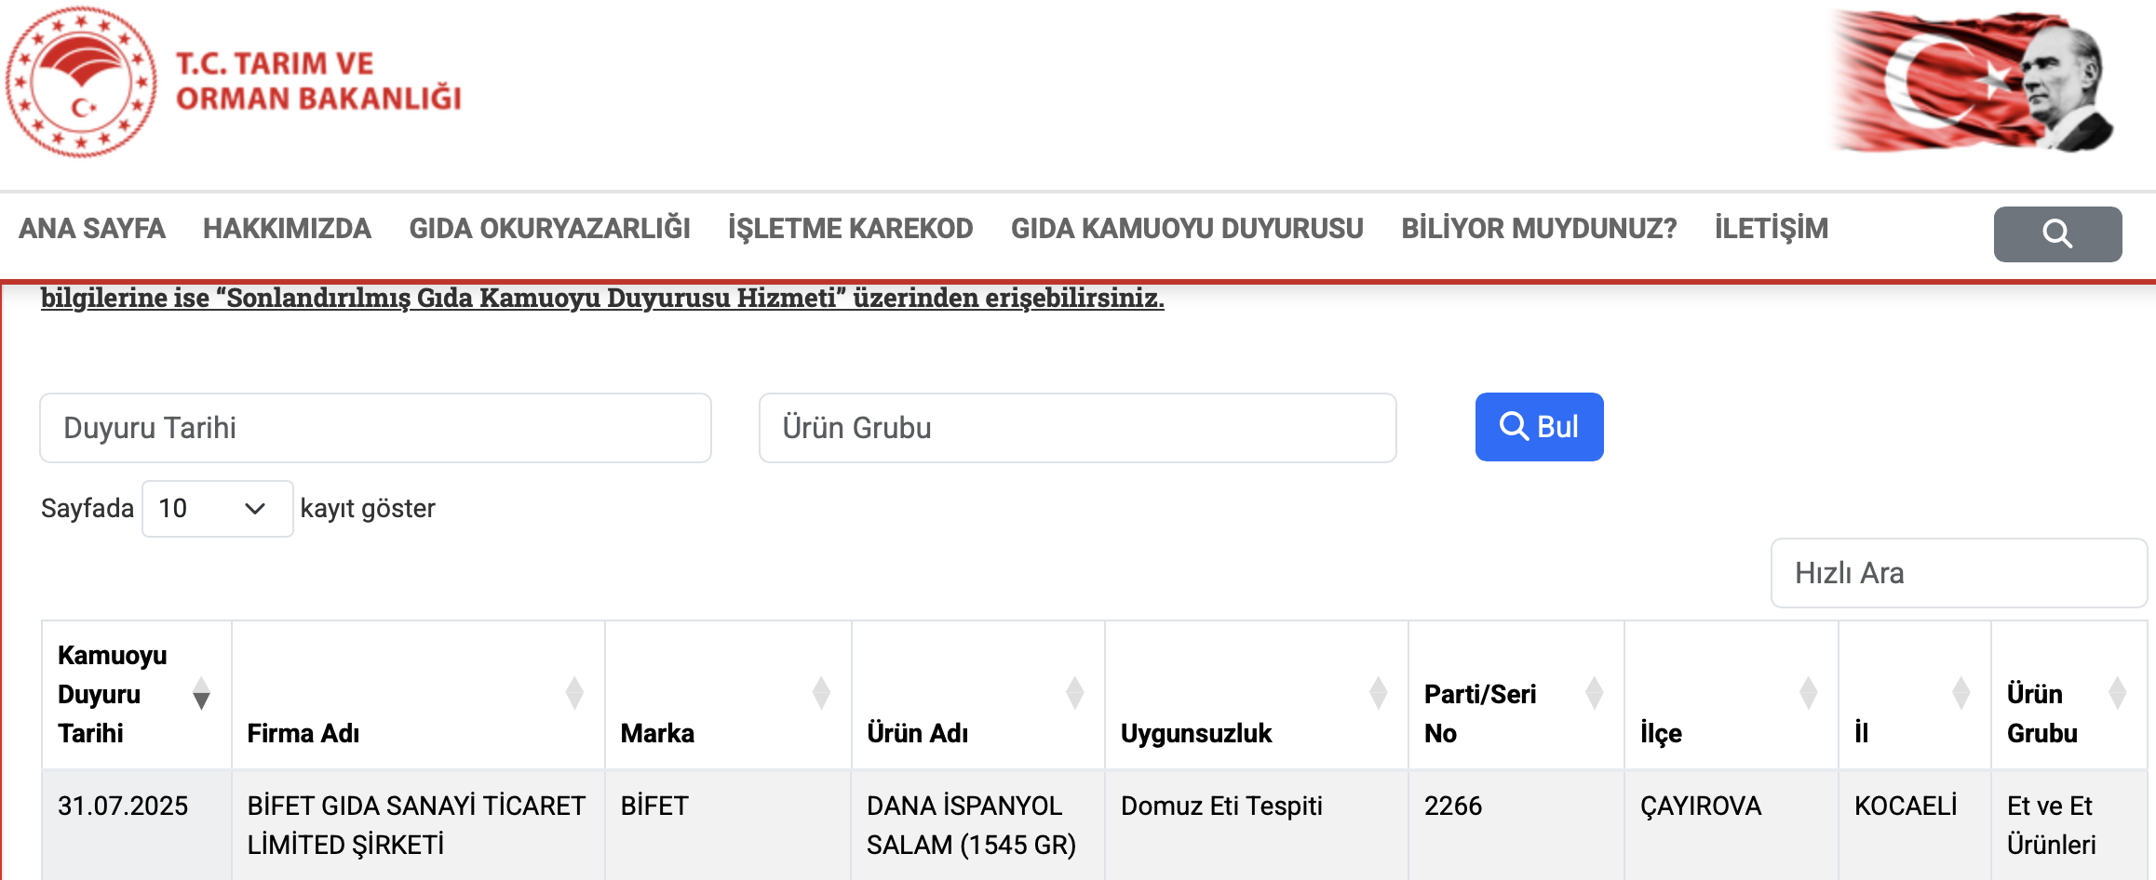Click BİFET GIDA SANAYİ TİCARET firm cell
This screenshot has height=880, width=2156.
[416, 825]
